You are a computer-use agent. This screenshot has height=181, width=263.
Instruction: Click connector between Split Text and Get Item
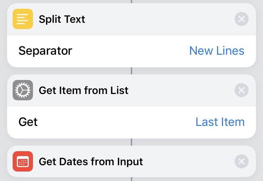(x=131, y=71)
